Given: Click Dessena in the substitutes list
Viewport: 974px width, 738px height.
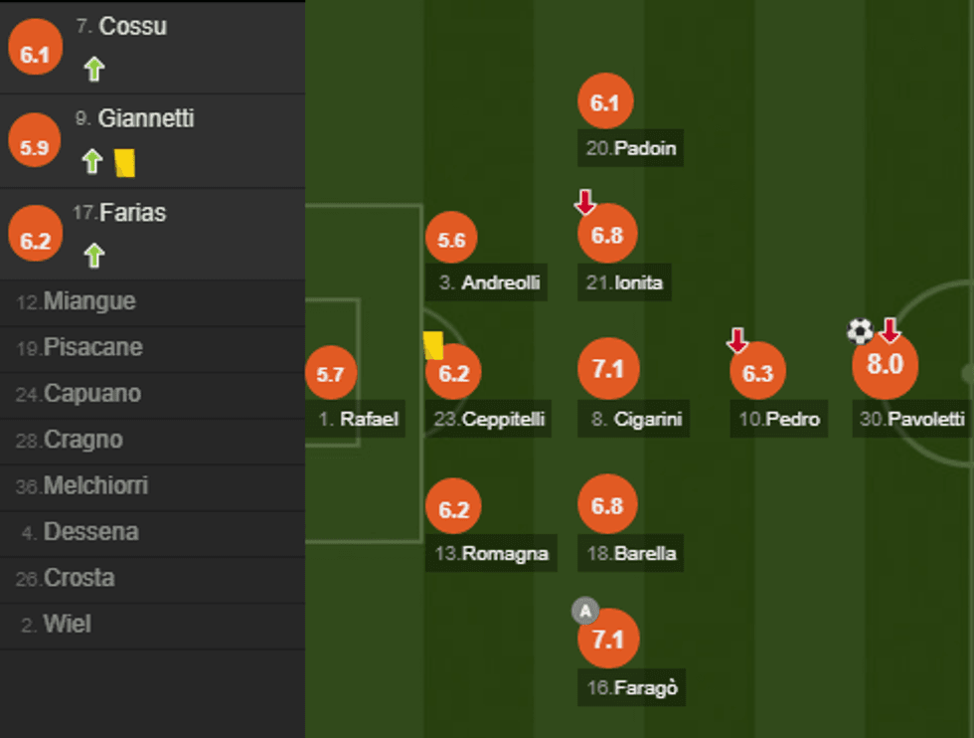Looking at the screenshot, I should tap(90, 532).
